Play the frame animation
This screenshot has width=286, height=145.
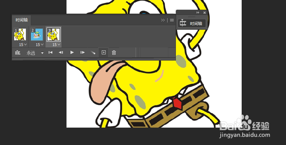[x=72, y=53]
